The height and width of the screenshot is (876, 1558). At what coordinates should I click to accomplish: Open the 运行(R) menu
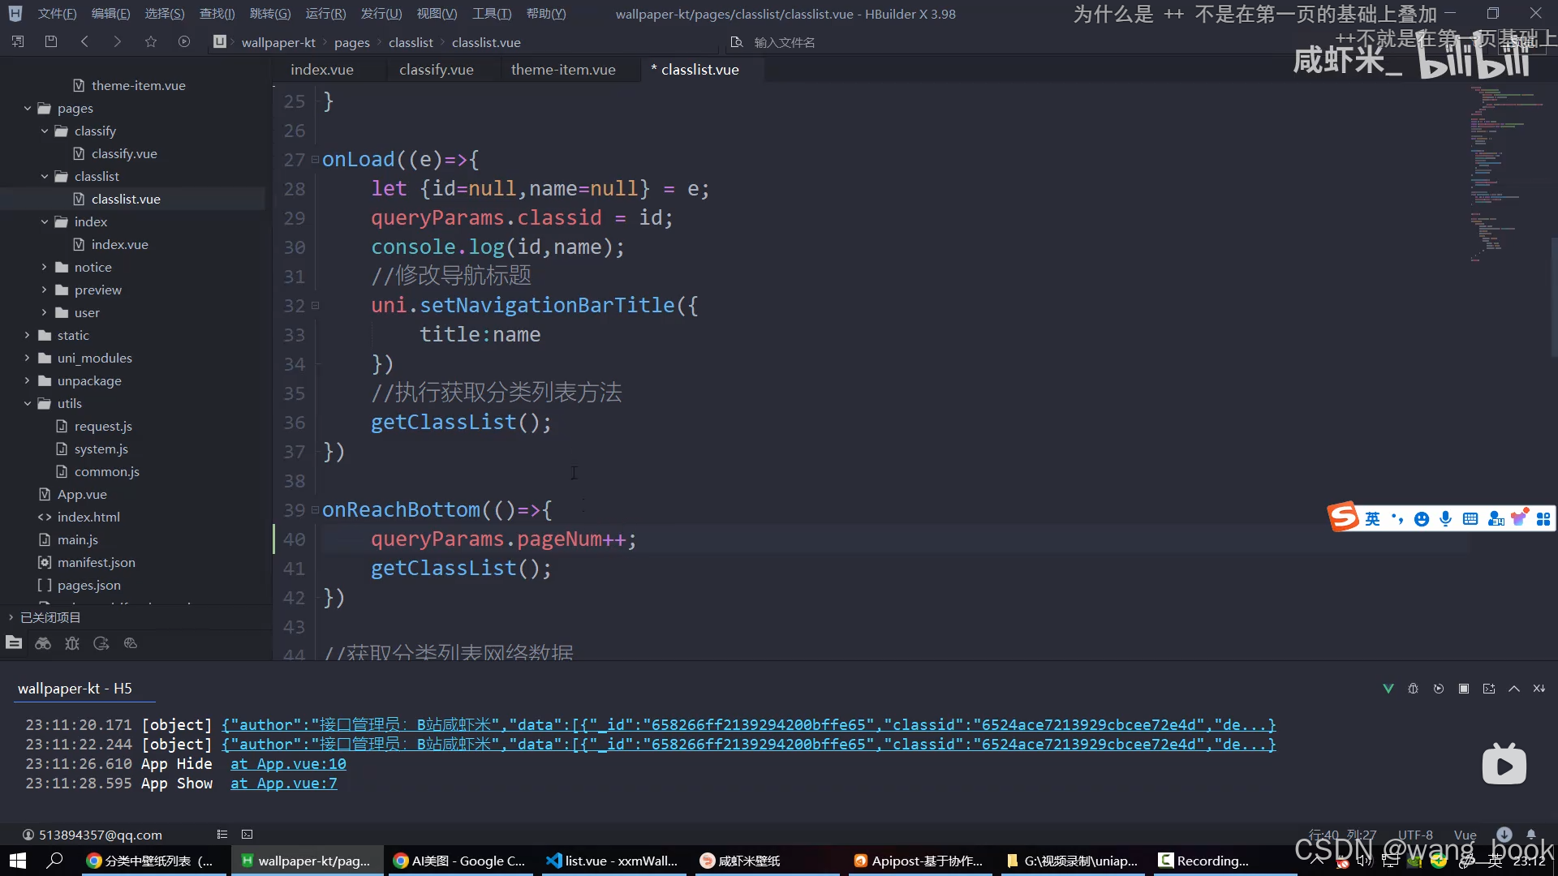pos(325,14)
